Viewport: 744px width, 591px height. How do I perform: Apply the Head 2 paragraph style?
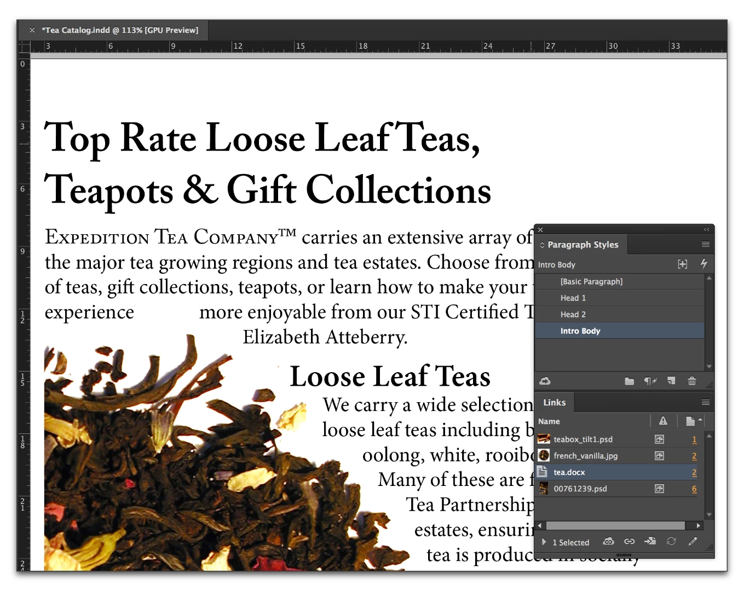[x=620, y=314]
